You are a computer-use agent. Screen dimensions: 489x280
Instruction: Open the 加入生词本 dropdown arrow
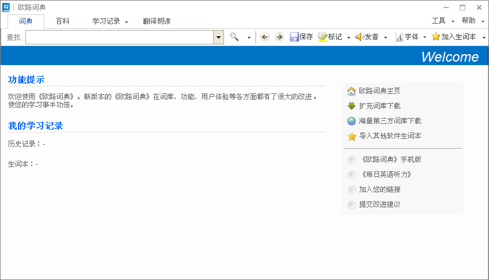click(484, 37)
